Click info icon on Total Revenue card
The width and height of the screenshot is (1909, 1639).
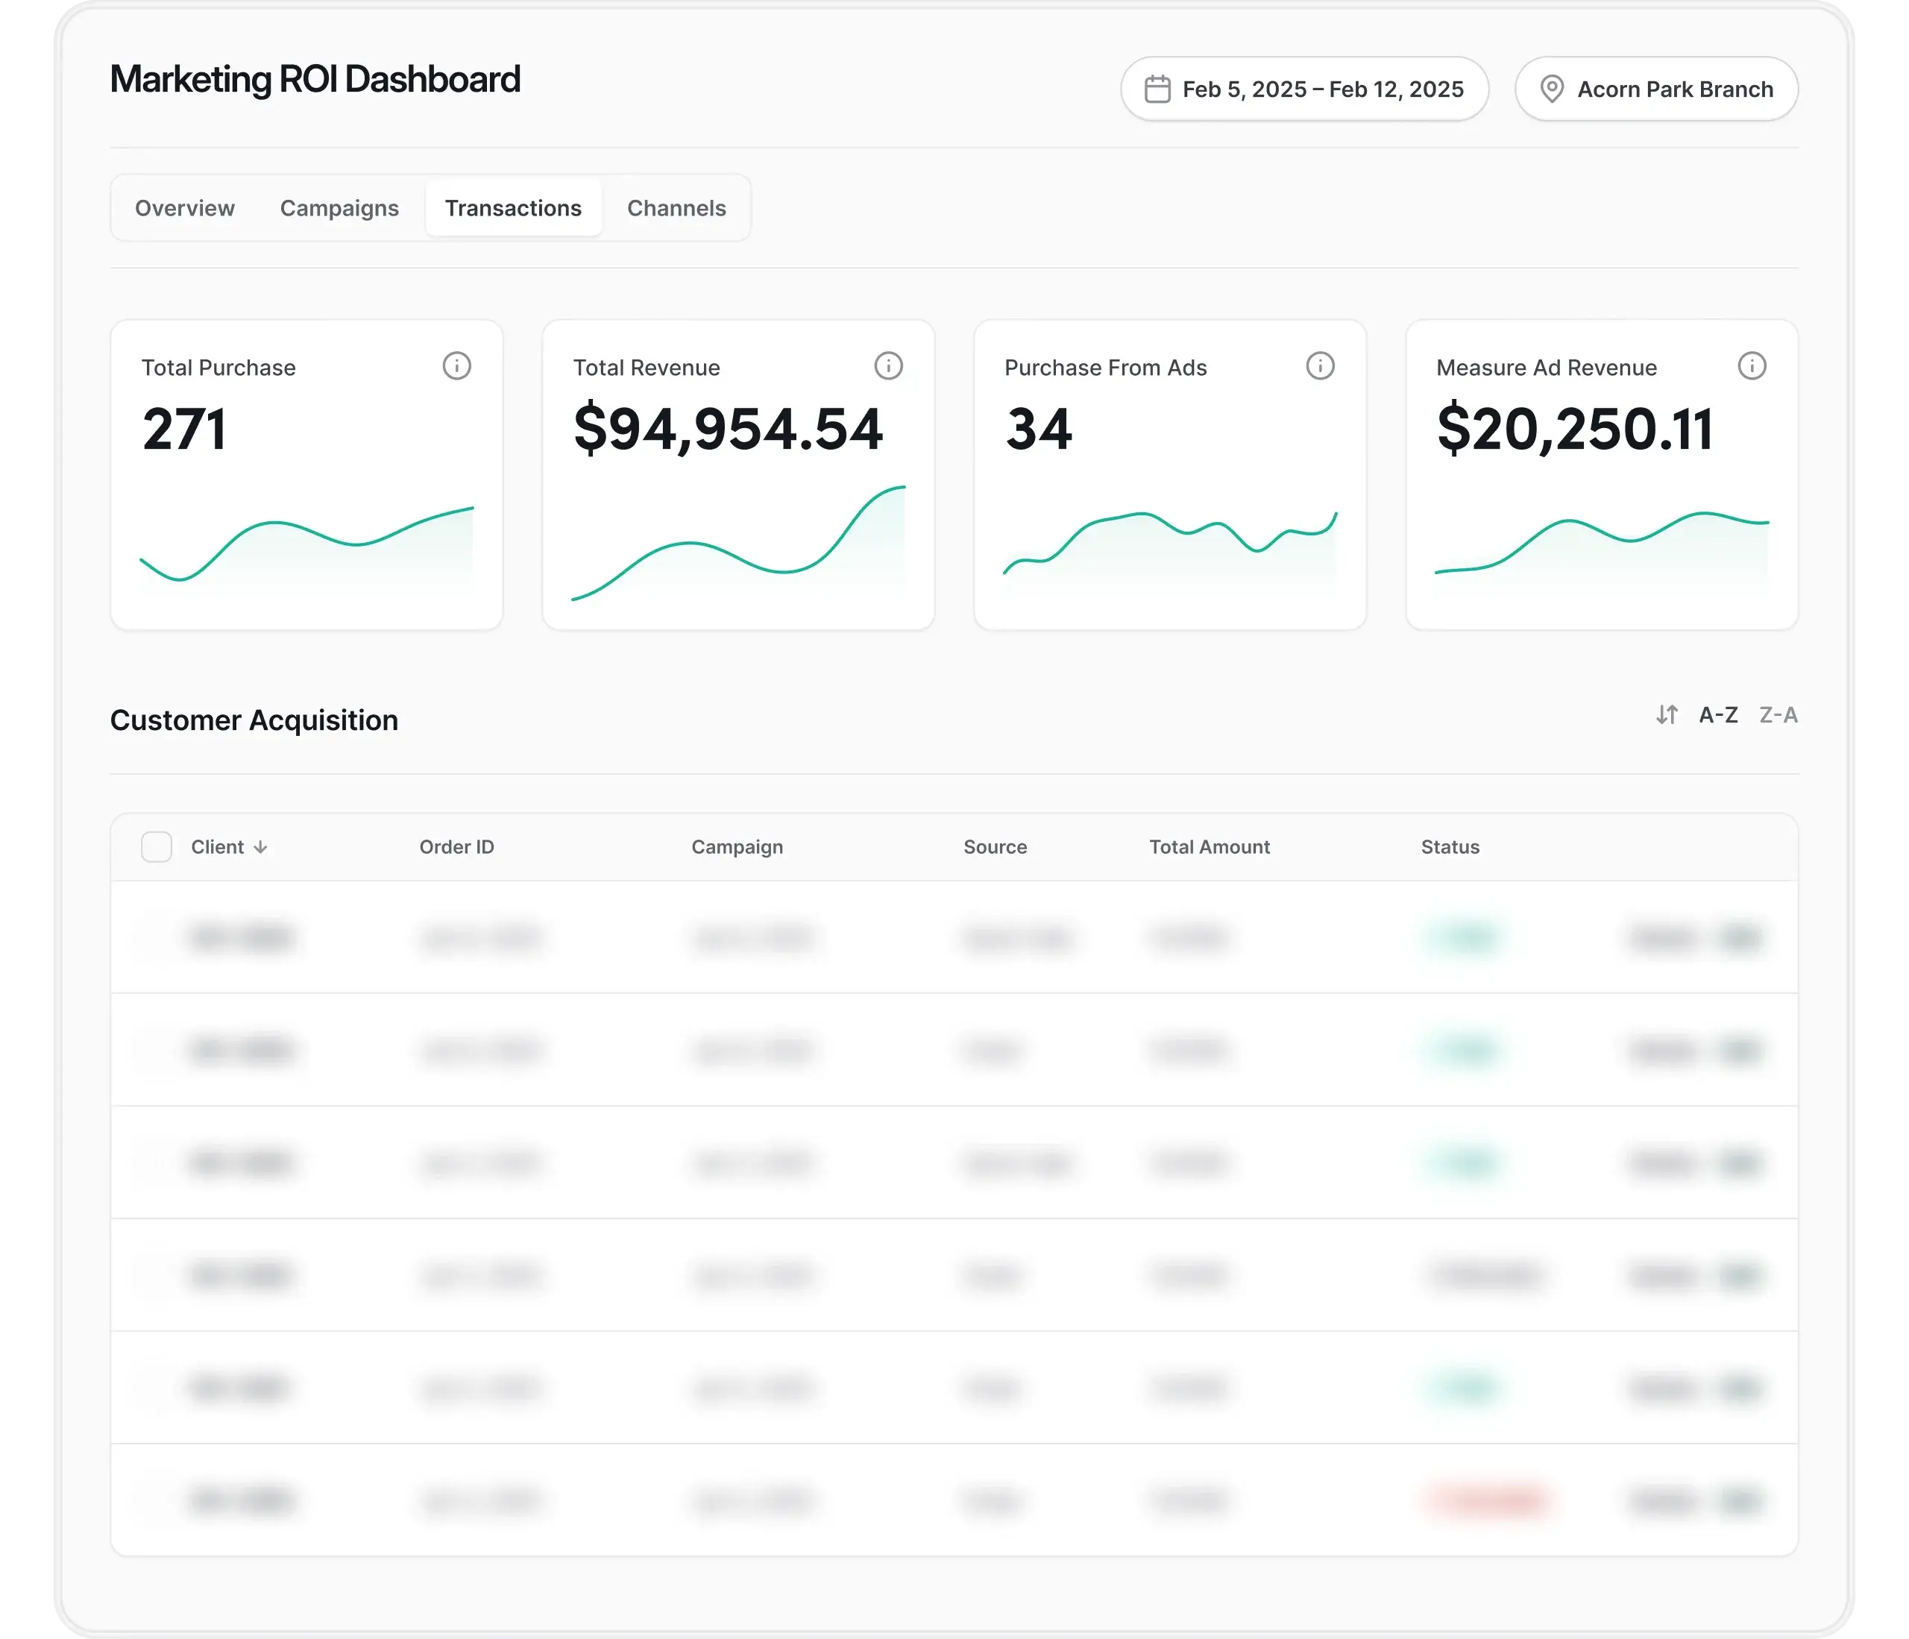888,366
